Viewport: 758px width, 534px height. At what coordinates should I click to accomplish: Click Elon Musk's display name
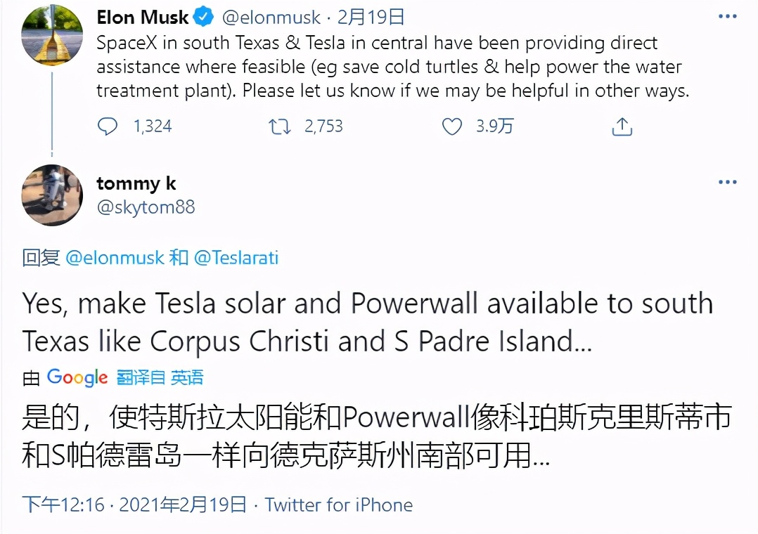pyautogui.click(x=143, y=17)
